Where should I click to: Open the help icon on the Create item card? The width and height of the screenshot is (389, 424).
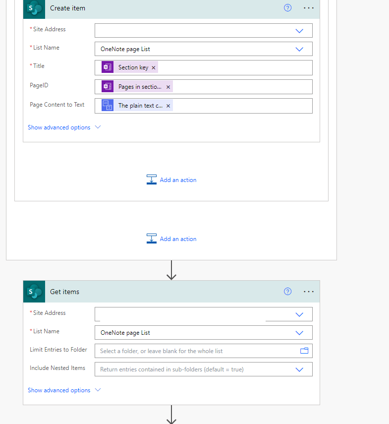click(x=287, y=8)
